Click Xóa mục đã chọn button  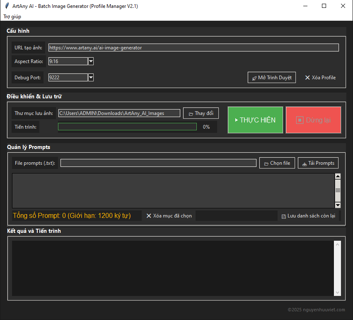pyautogui.click(x=169, y=216)
